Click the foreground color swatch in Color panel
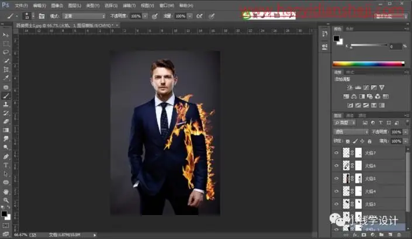Image resolution: width=412 pixels, height=239 pixels. tap(337, 39)
